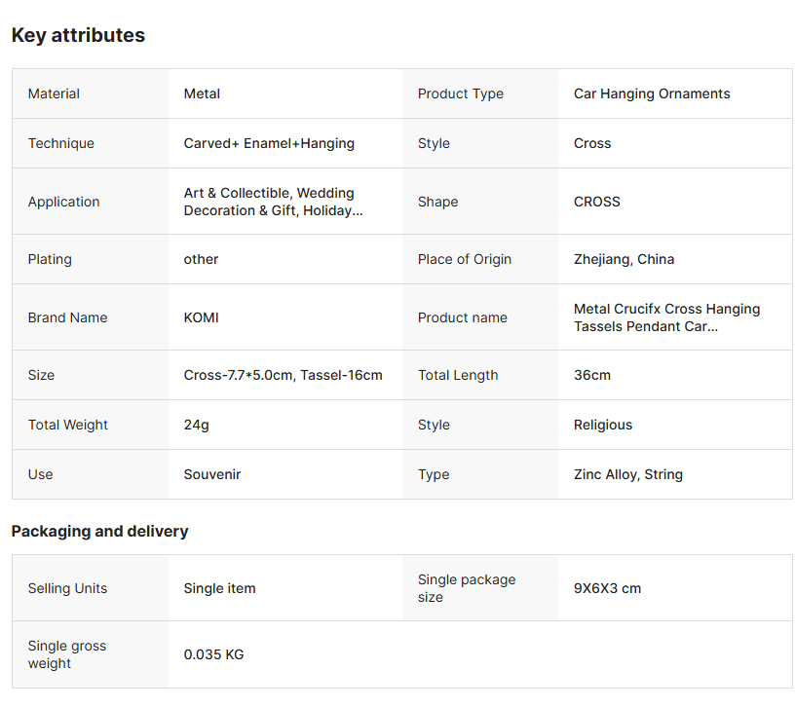Click the Carved+ Enamel+Hanging technique value

(x=269, y=143)
